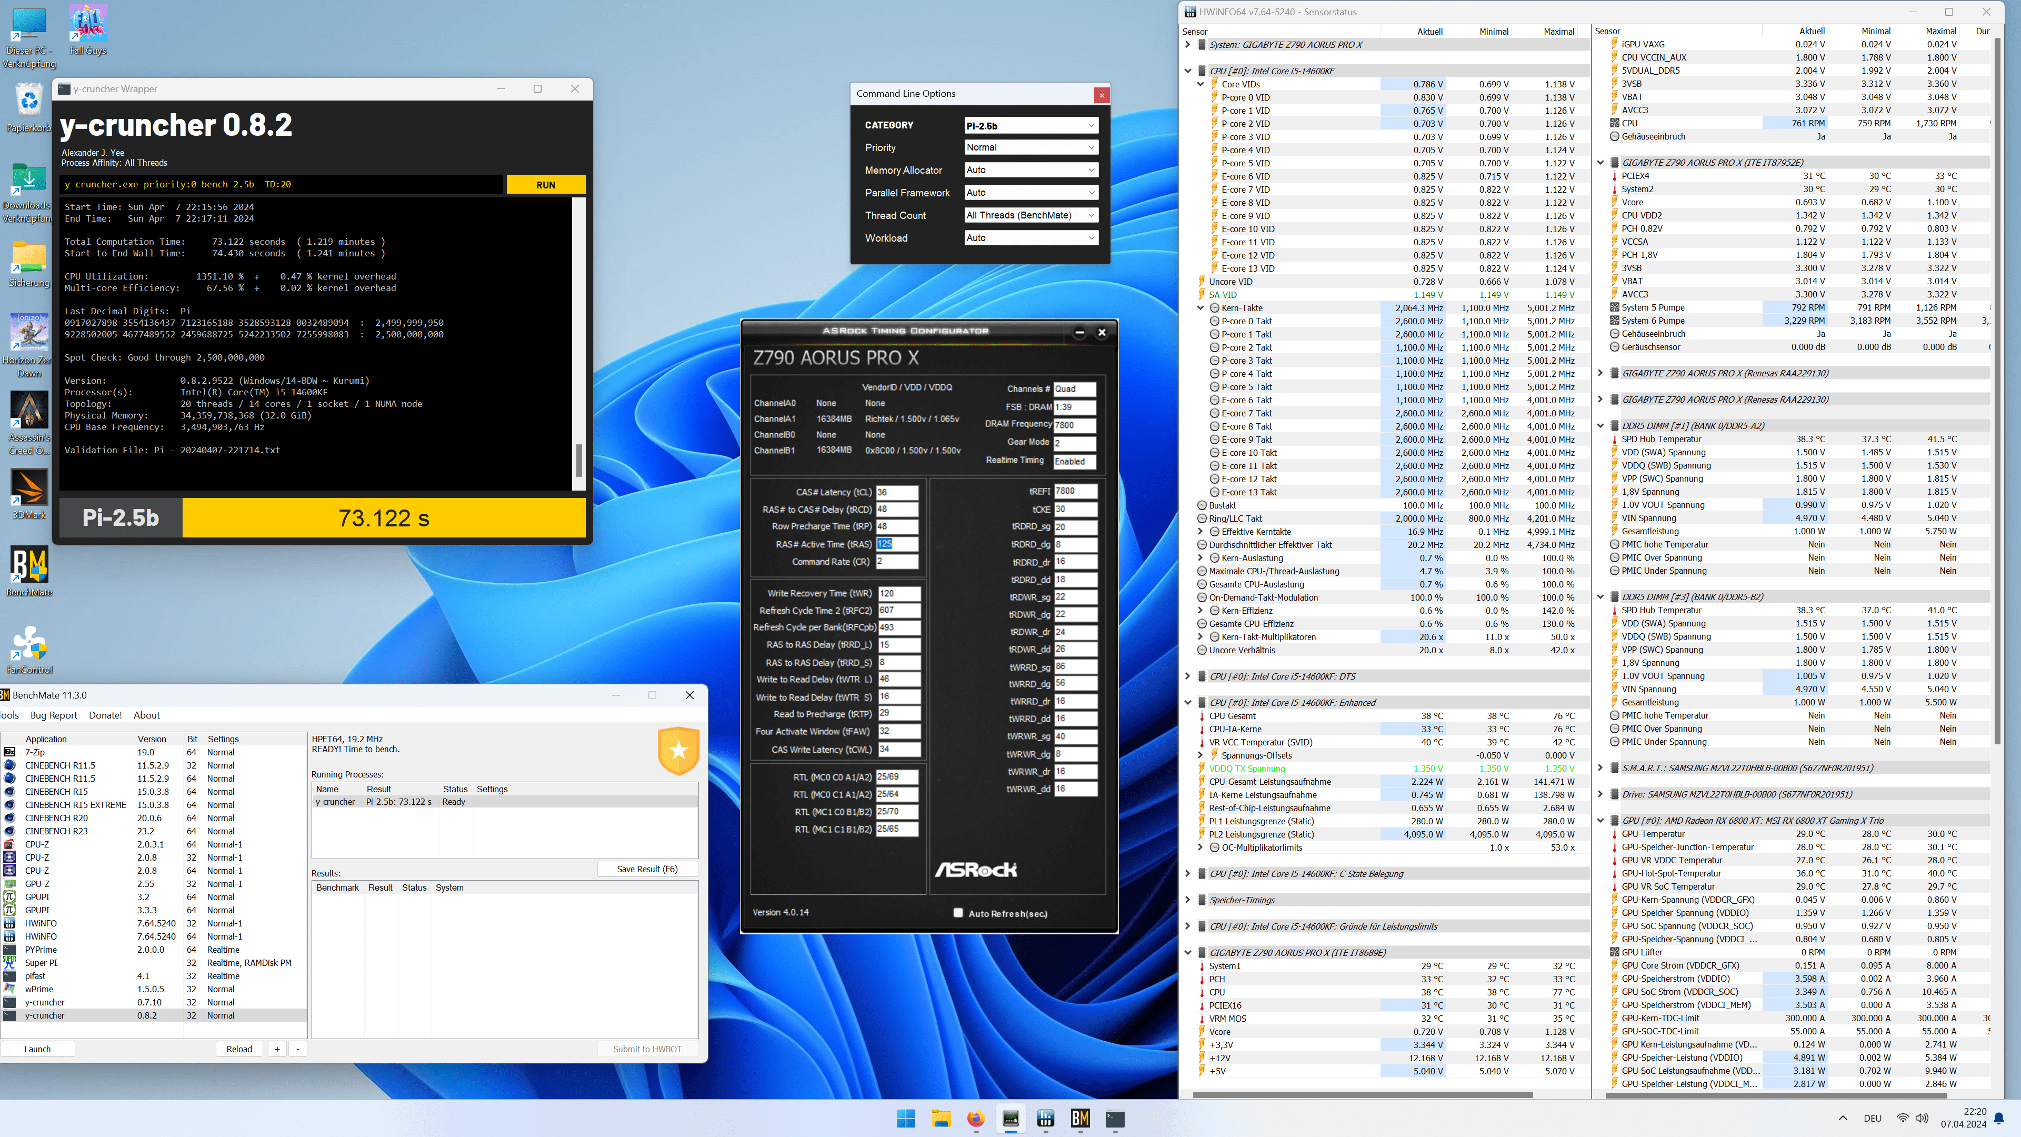Switch to HWiNFO taskbar icon
The height and width of the screenshot is (1137, 2021).
pos(1045,1118)
